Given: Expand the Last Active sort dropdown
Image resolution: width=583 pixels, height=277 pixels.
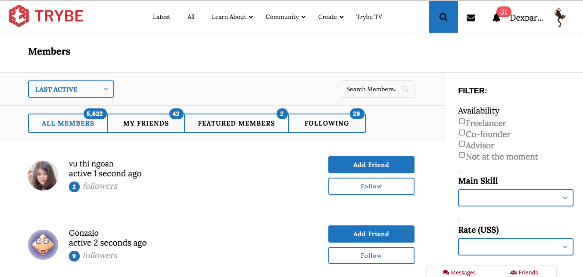Looking at the screenshot, I should 71,89.
